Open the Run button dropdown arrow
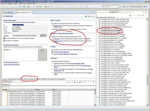 point(26,6)
